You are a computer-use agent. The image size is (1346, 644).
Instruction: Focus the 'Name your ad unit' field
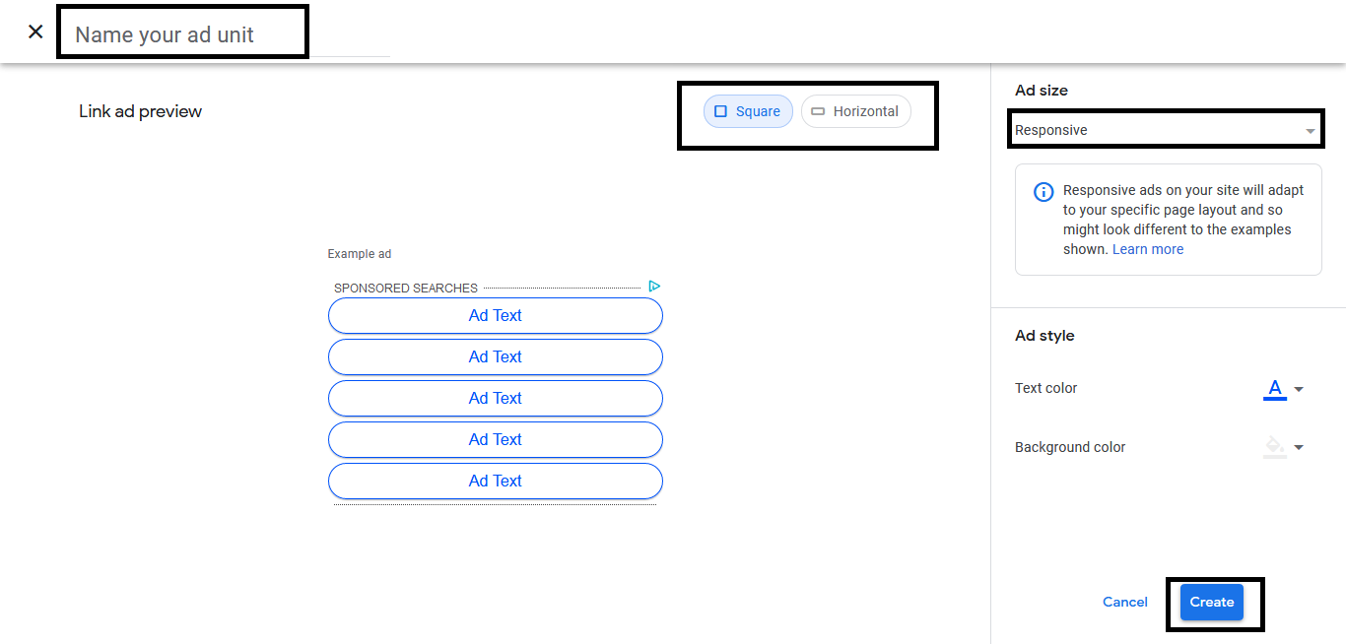(x=182, y=34)
